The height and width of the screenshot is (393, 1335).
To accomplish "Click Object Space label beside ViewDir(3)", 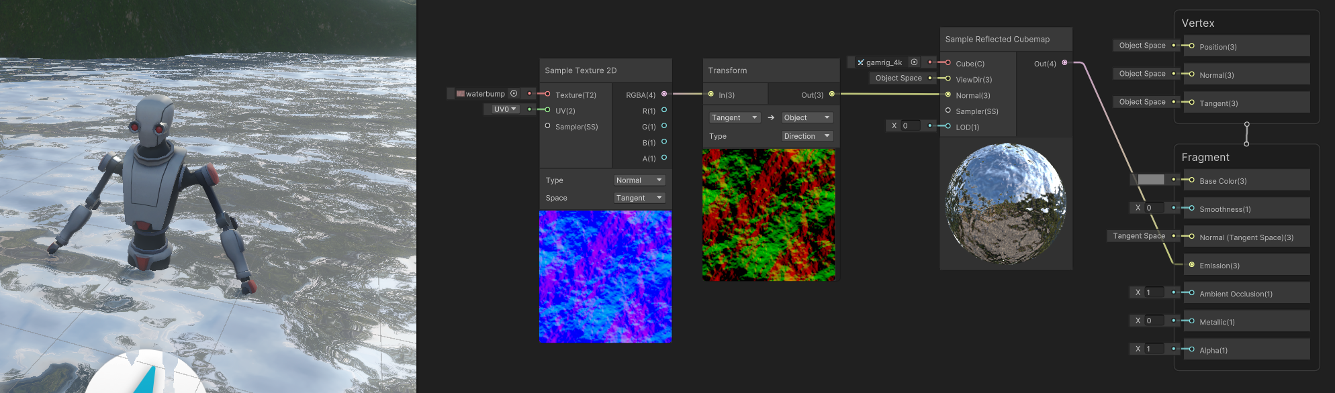I will (899, 78).
